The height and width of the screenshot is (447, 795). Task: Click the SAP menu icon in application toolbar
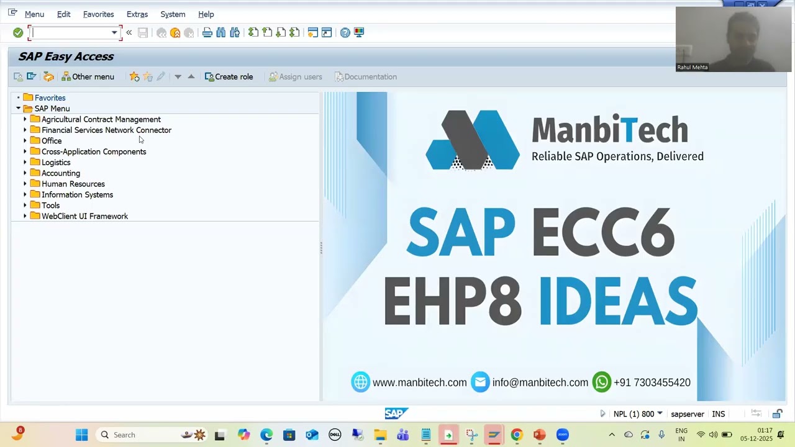click(32, 77)
